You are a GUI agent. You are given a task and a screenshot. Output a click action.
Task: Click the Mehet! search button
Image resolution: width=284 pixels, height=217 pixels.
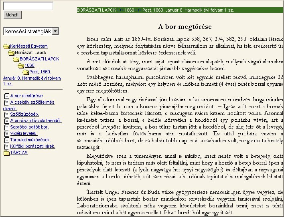tap(12, 15)
